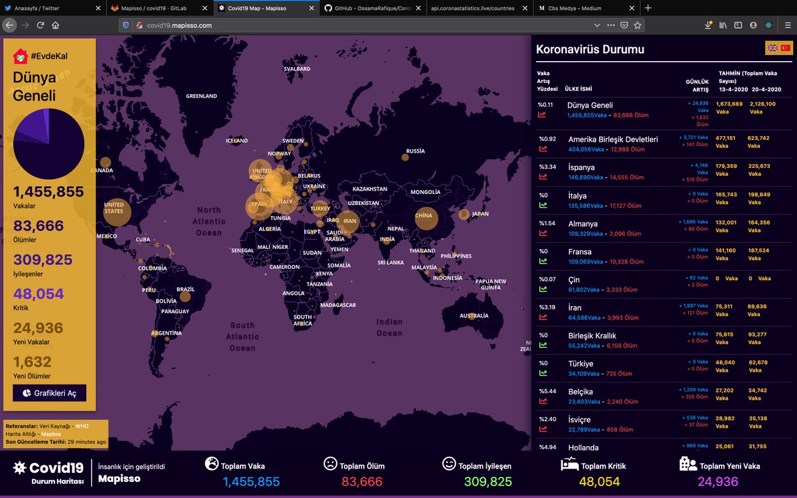This screenshot has width=797, height=498.
Task: Click the sad face Toplam Ölüm icon
Action: (329, 464)
